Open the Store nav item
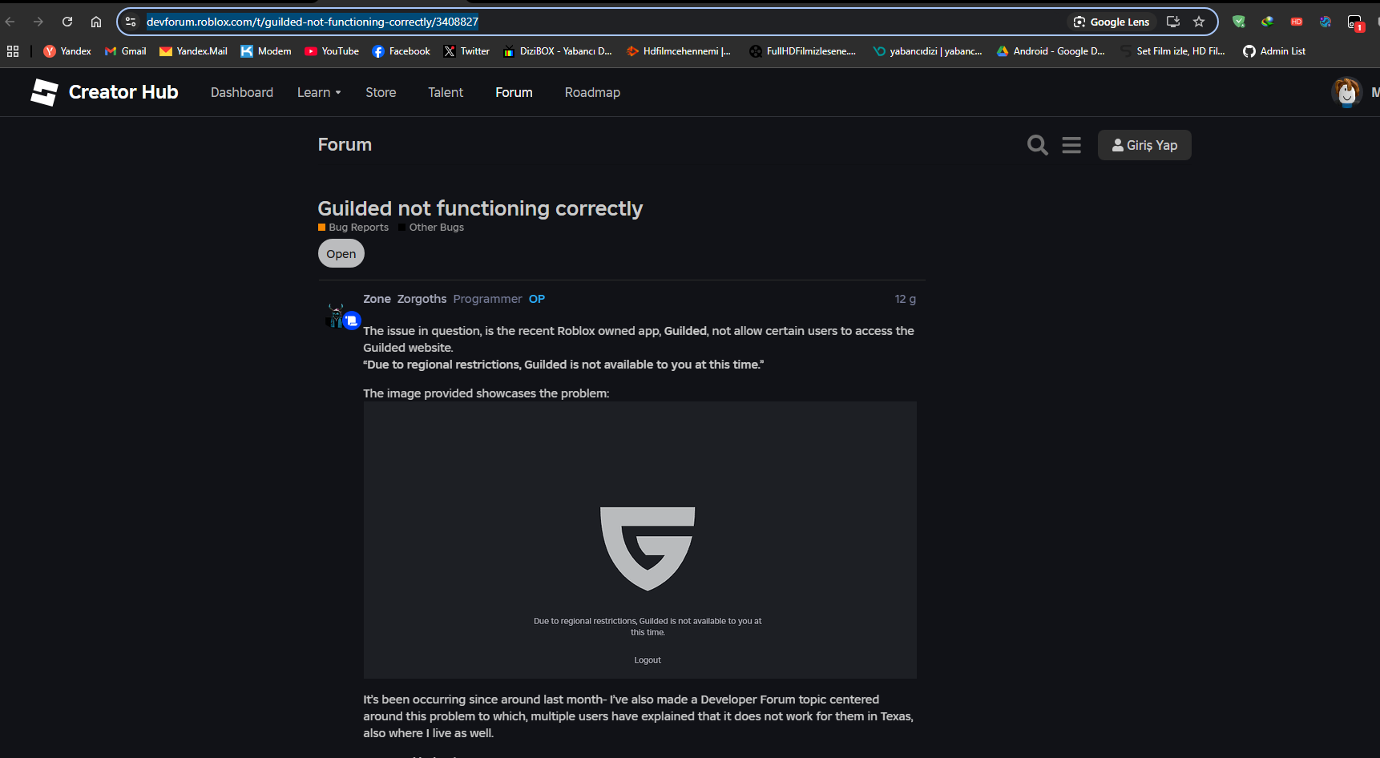The image size is (1380, 758). tap(381, 93)
